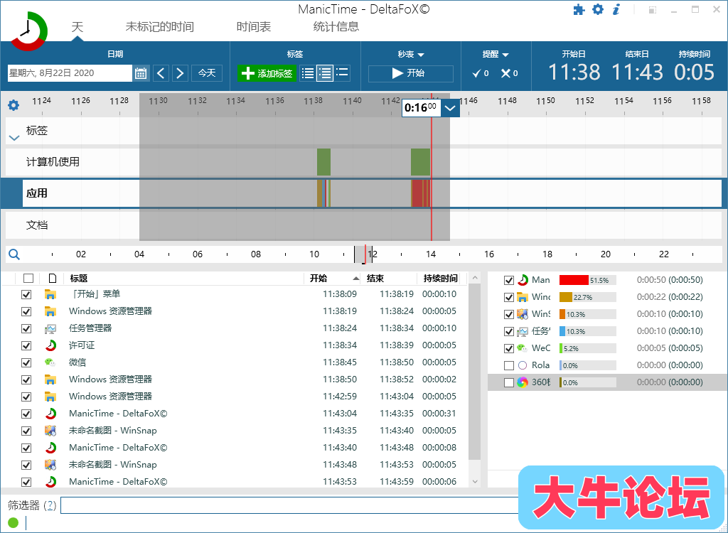Uncheck the 「开始」菜单 row checkbox
This screenshot has width=728, height=533.
point(26,294)
